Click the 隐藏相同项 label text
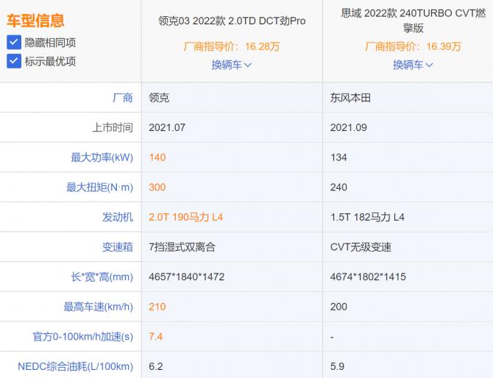493x378 pixels. pyautogui.click(x=50, y=43)
